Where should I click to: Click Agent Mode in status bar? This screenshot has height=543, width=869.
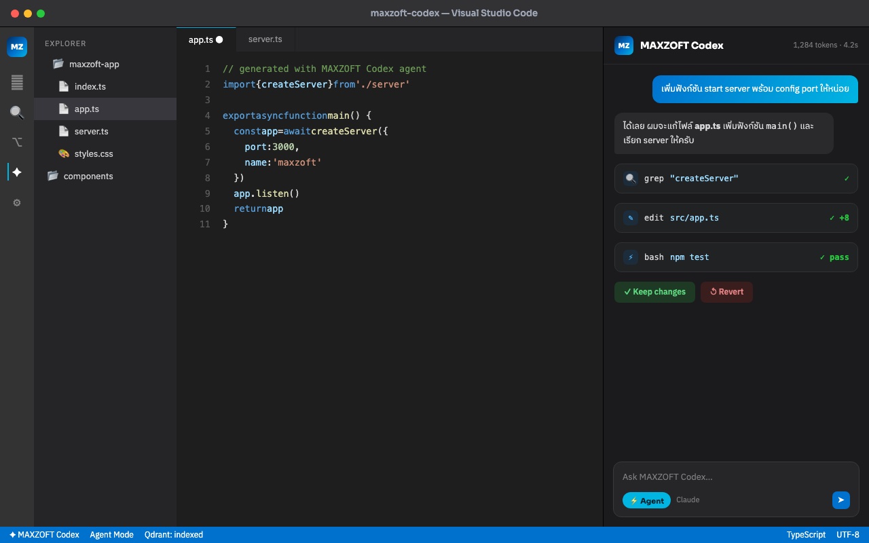pos(112,535)
